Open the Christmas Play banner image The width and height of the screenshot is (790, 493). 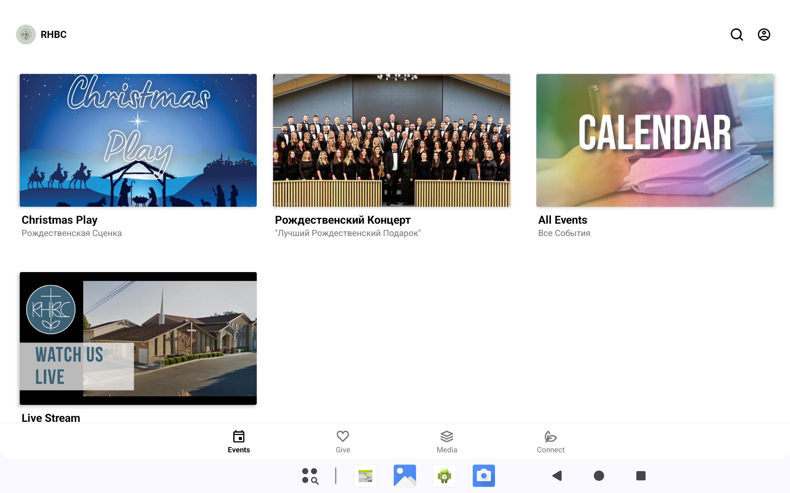(x=138, y=140)
